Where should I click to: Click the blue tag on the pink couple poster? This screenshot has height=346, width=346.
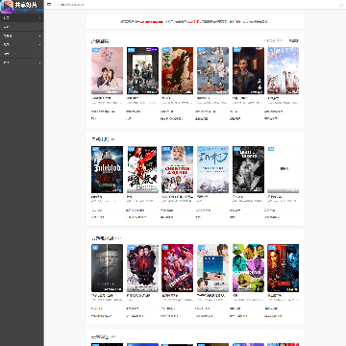click(x=95, y=50)
